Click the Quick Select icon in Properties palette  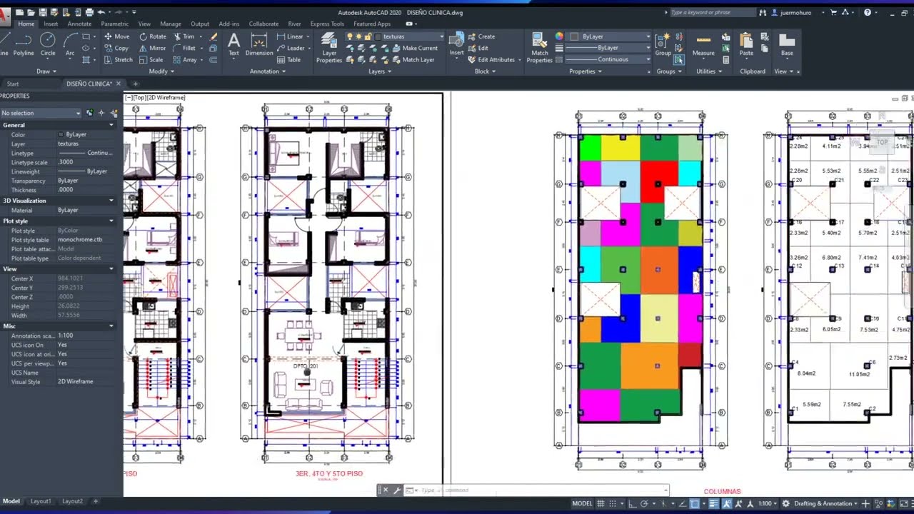click(114, 113)
